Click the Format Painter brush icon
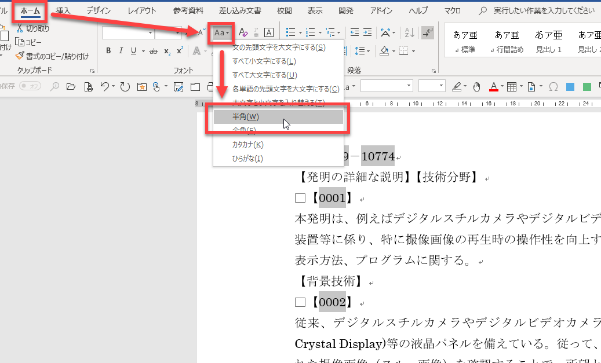This screenshot has width=601, height=363. tap(20, 56)
